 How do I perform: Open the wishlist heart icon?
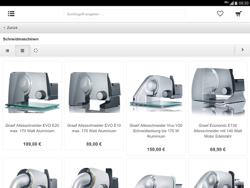click(220, 14)
